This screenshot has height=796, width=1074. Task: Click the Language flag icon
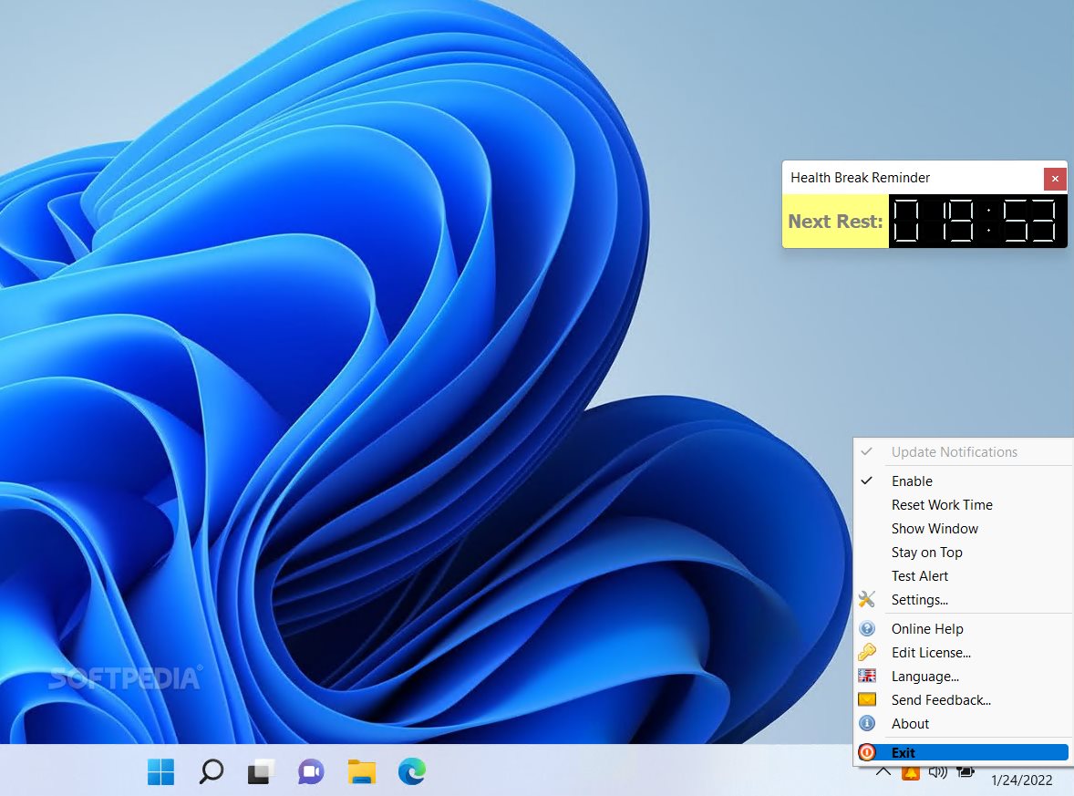click(x=866, y=677)
